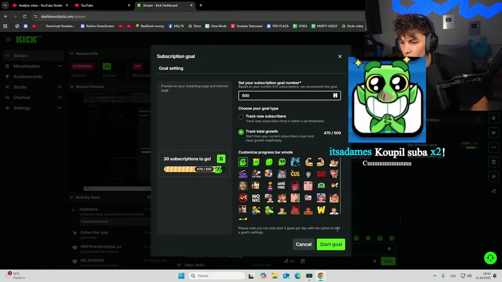
Task: Open the browser tab search dropdown
Action: (5, 5)
